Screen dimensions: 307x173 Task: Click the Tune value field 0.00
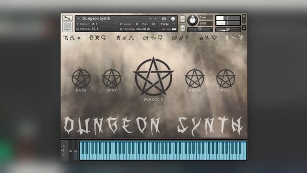click(205, 24)
